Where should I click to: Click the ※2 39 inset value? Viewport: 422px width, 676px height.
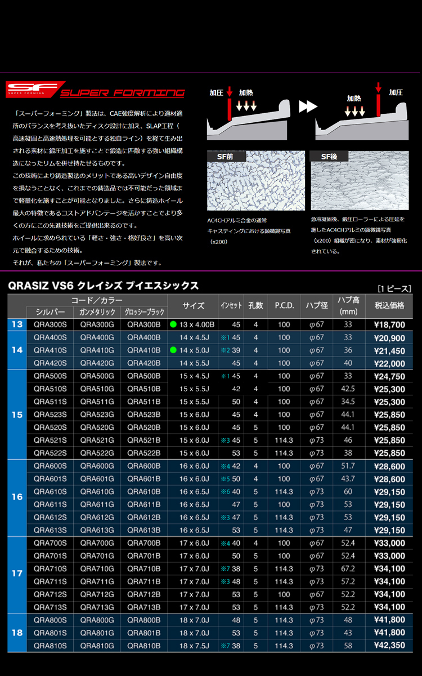[x=231, y=350]
